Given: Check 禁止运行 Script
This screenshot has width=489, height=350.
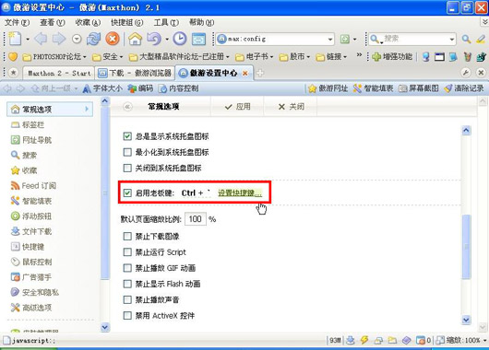Looking at the screenshot, I should (x=127, y=252).
